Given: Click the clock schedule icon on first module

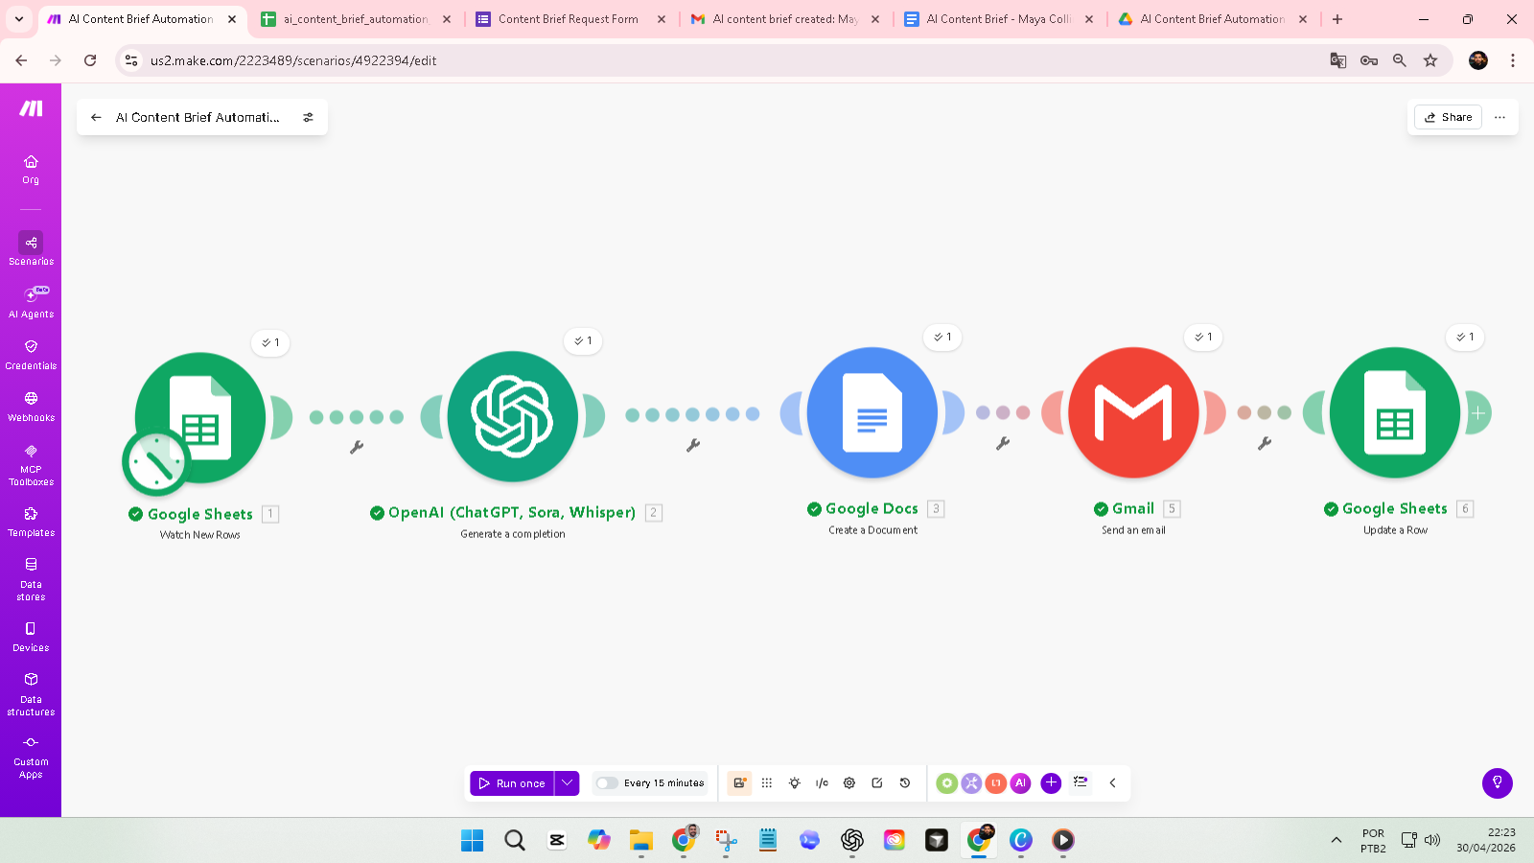Looking at the screenshot, I should click(156, 463).
